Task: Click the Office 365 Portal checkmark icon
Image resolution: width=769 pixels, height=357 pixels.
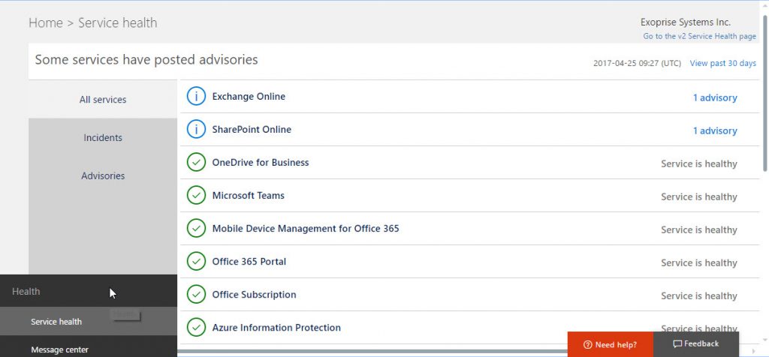Action: (x=196, y=262)
